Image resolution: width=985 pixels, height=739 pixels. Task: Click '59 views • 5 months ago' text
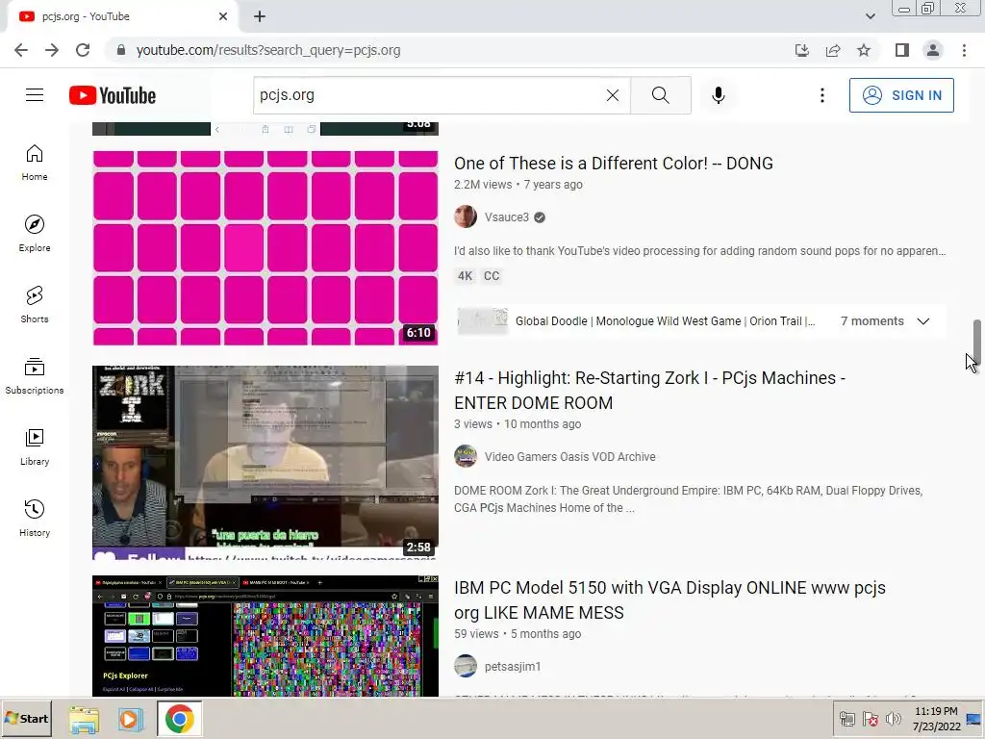(x=518, y=634)
